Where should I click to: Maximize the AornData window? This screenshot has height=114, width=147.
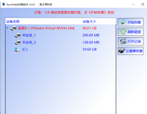point(143,4)
